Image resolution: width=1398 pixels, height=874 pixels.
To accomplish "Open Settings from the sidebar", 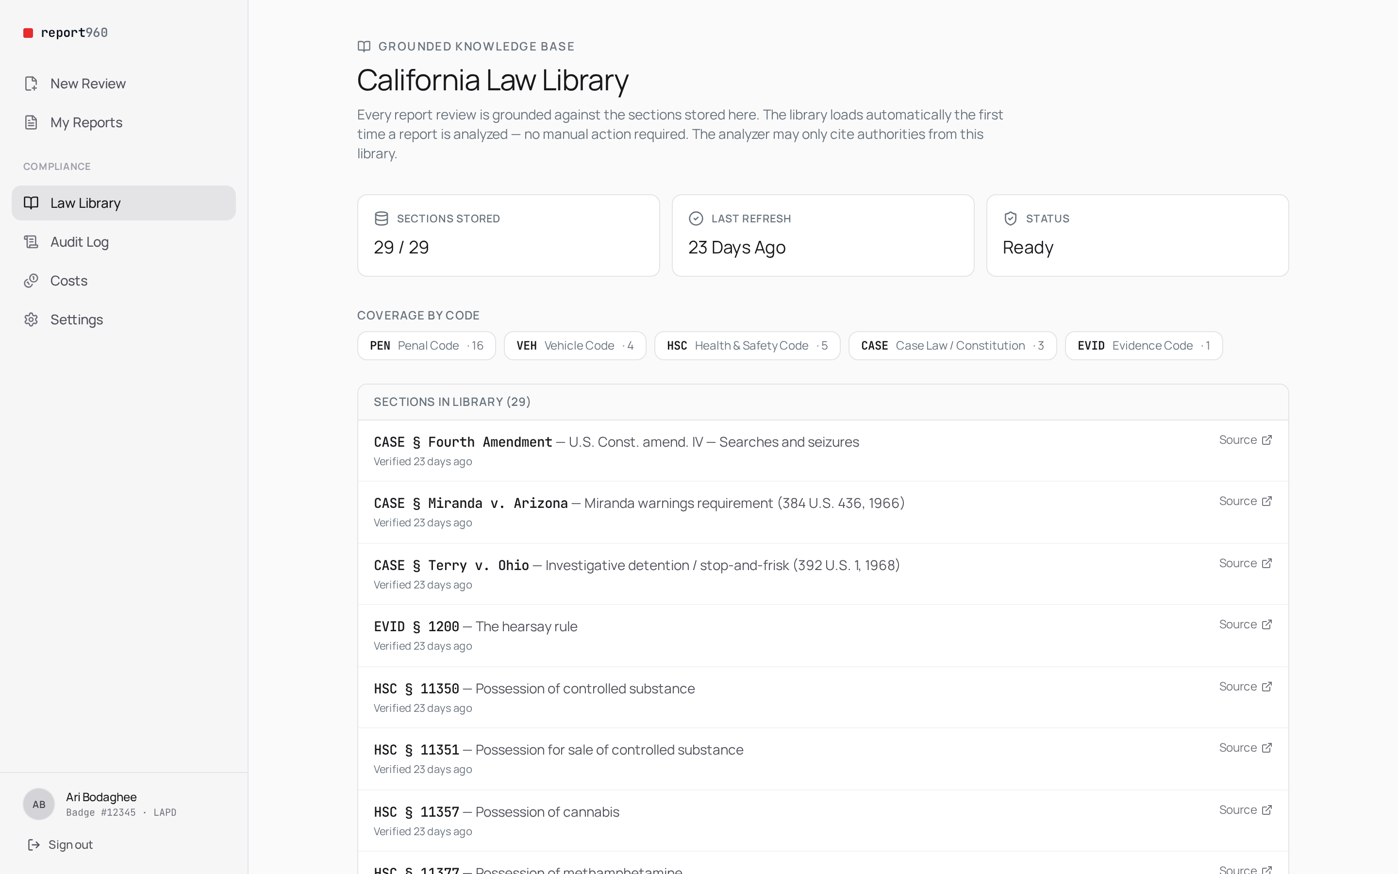I will pyautogui.click(x=124, y=319).
